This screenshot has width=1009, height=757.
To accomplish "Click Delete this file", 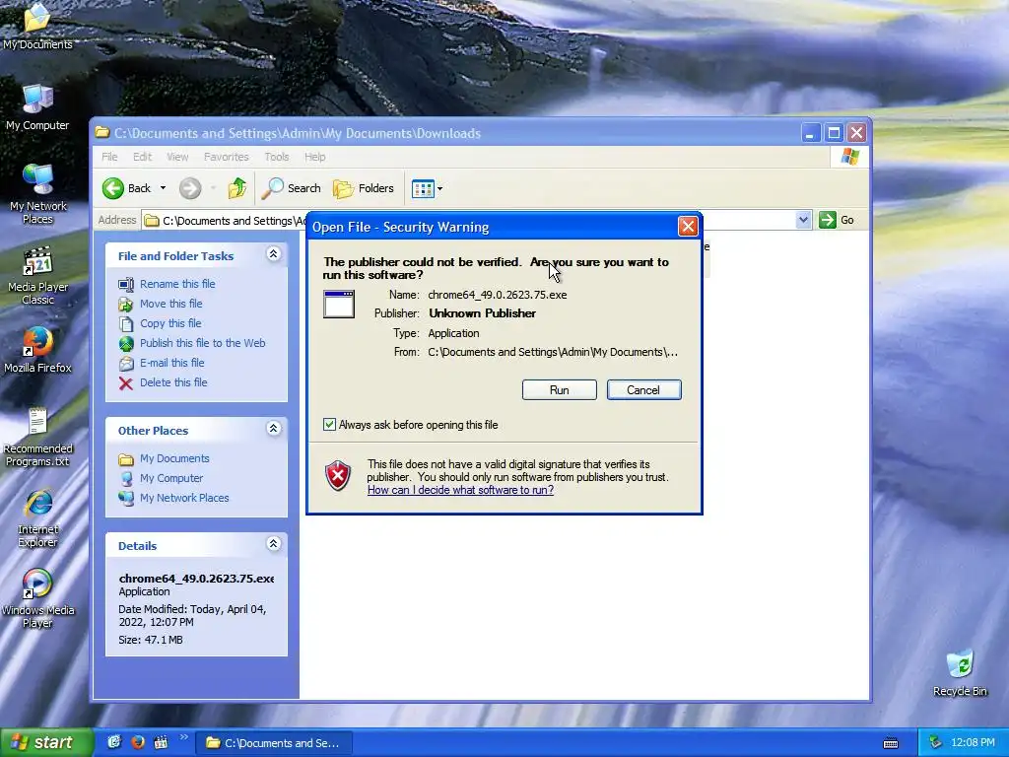I will tap(173, 382).
